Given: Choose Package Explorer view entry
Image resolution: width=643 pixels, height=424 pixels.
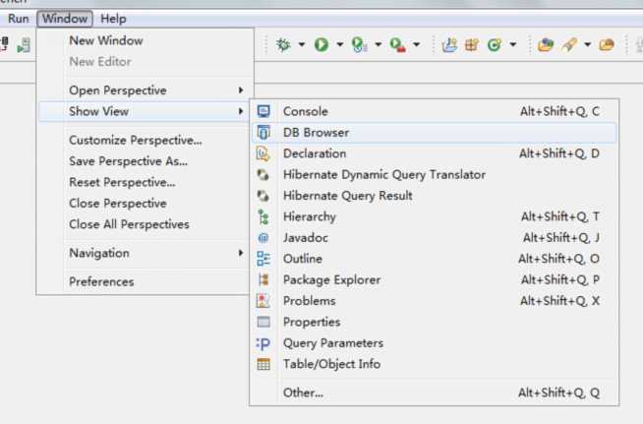Looking at the screenshot, I should pos(434,279).
